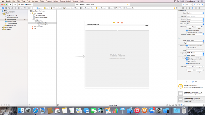Expand the Supporting Files folder
The height and width of the screenshot is (115, 205).
4,25
